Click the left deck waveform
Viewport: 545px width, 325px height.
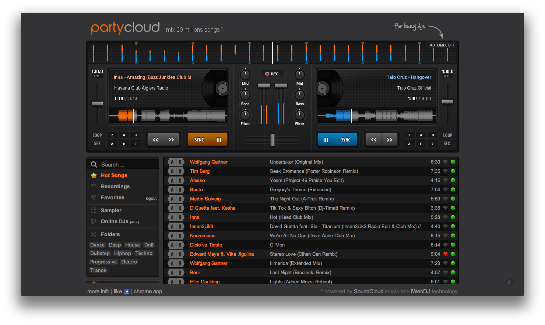tap(168, 116)
